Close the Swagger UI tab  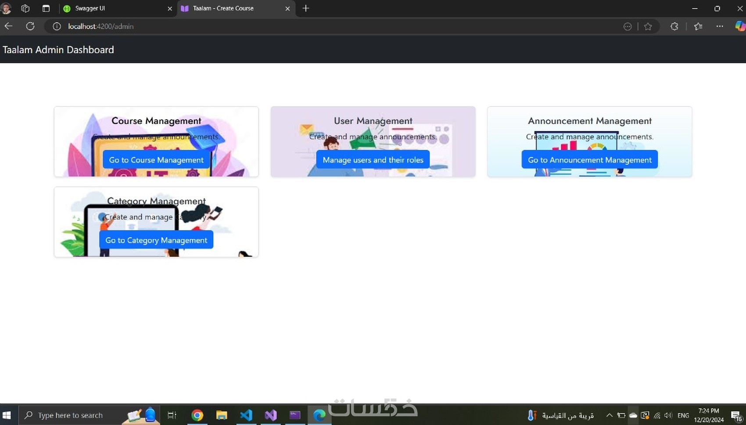(x=170, y=8)
